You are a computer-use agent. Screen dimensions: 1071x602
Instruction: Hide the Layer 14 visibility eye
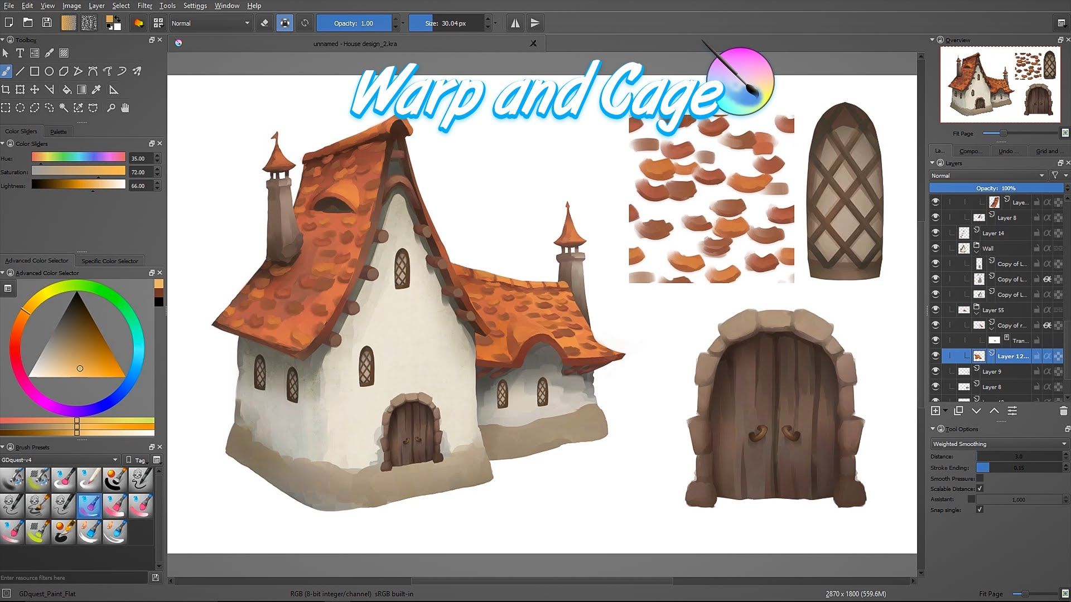click(935, 233)
